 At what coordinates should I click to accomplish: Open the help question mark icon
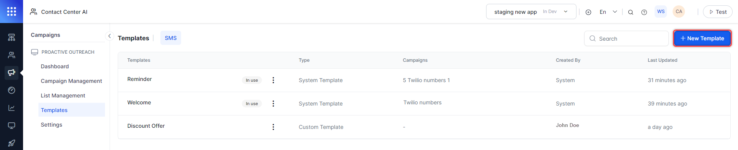click(644, 12)
